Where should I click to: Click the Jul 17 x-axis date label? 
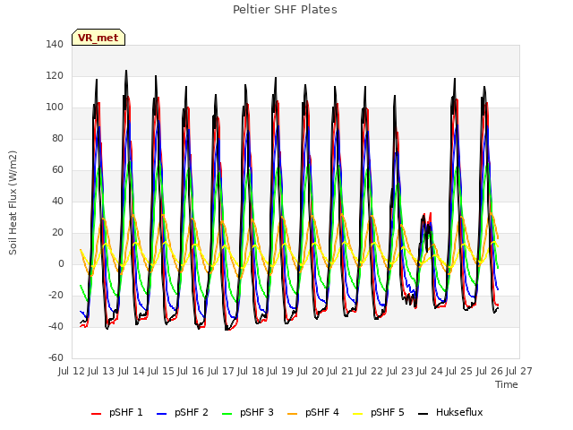pos(221,371)
